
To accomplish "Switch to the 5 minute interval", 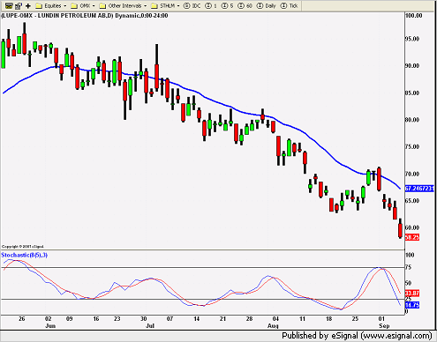I will 227,5.
